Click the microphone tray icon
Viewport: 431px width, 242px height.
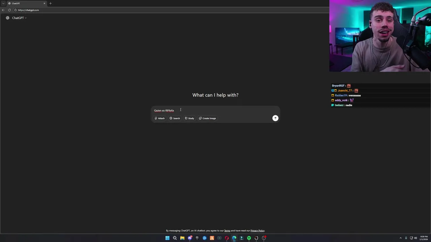406,238
